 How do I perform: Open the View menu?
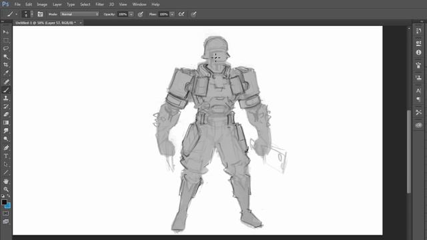coord(123,5)
